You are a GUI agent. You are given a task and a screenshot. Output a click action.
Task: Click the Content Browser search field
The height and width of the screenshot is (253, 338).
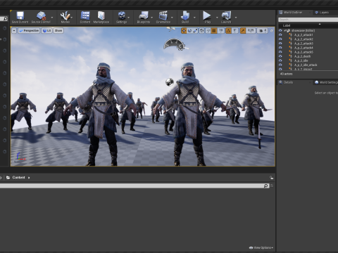132,186
